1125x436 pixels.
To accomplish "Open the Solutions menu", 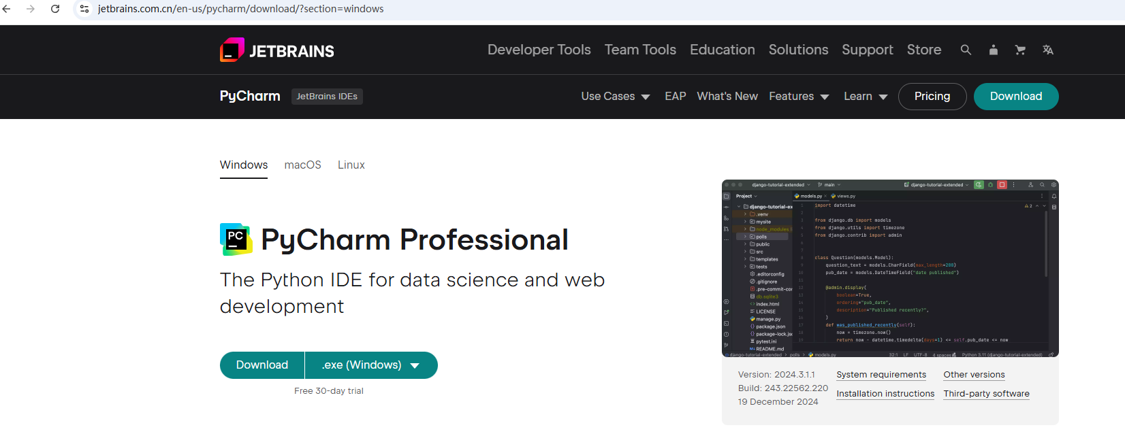I will tap(799, 50).
